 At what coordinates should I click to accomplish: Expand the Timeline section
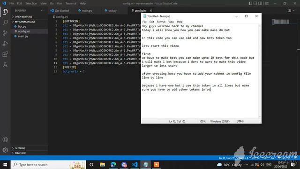pyautogui.click(x=29, y=153)
